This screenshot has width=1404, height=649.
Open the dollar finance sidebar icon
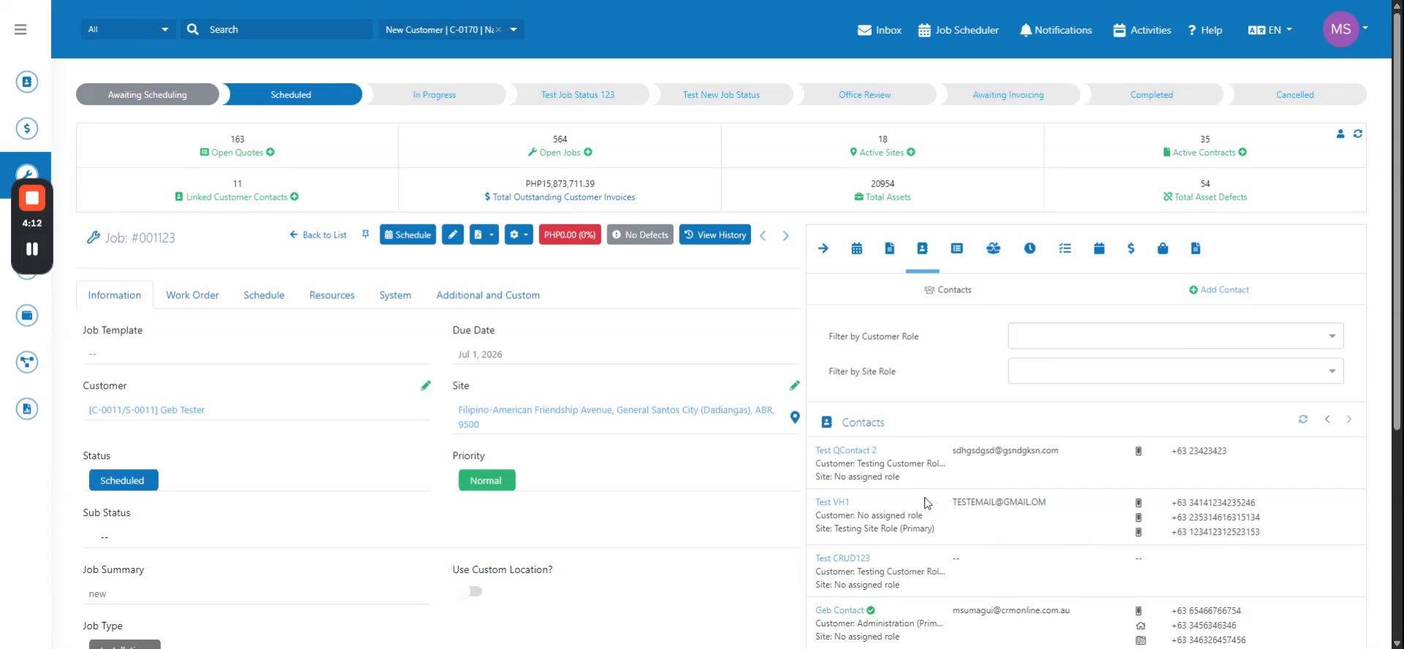27,129
